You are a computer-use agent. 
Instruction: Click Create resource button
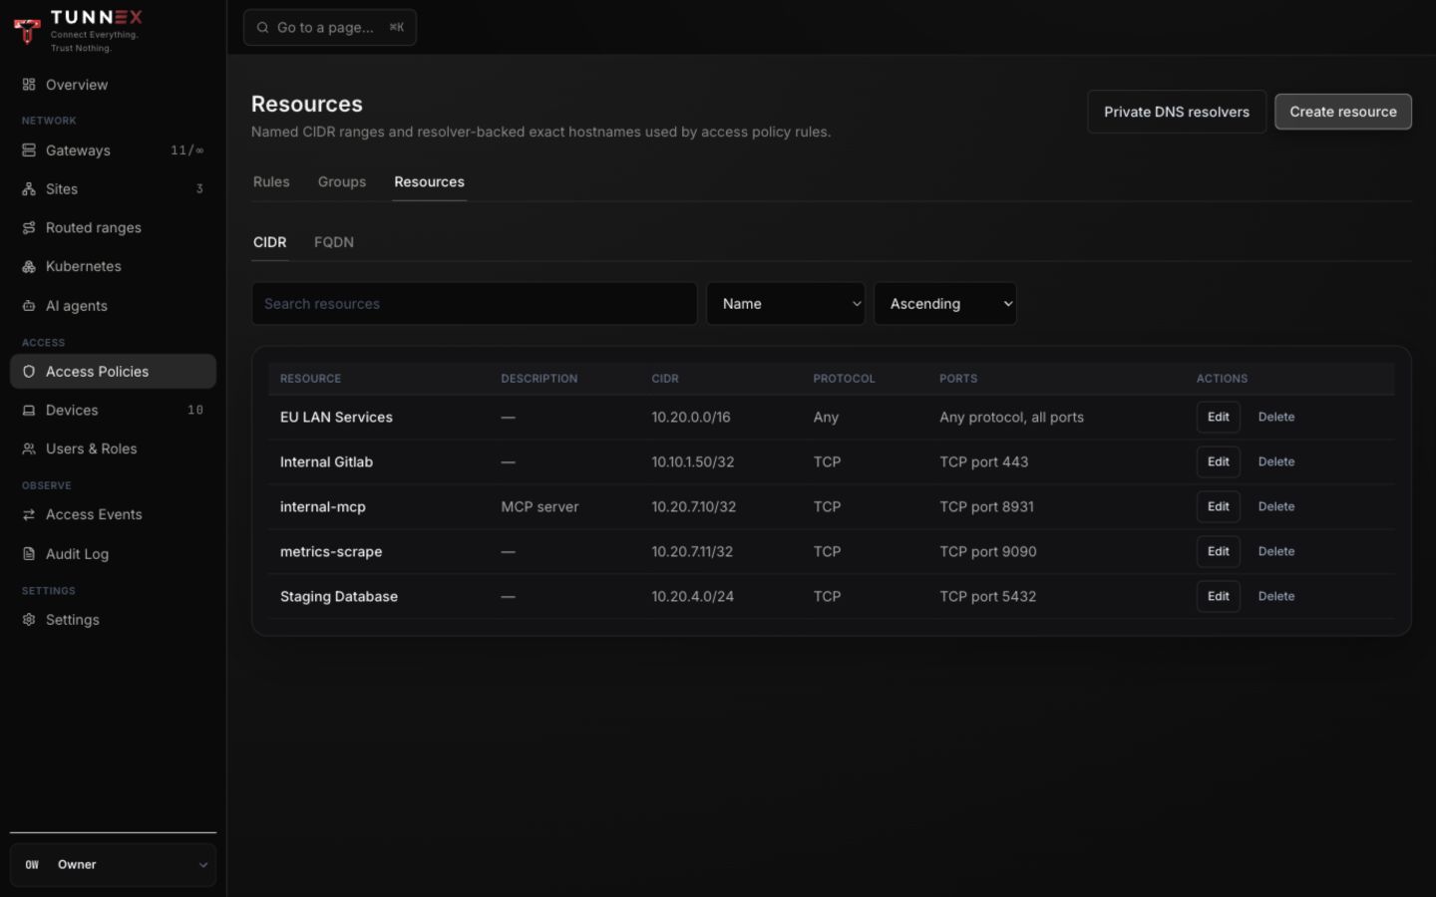(x=1343, y=112)
